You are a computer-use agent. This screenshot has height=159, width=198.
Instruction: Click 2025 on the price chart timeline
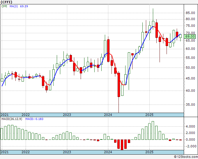coord(149,115)
